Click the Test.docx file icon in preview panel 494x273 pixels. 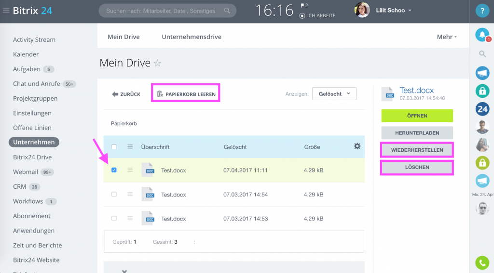tap(388, 94)
